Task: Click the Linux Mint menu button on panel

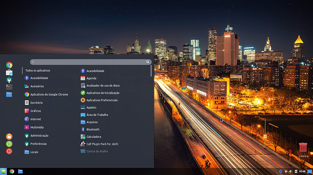Action: pyautogui.click(x=3, y=171)
